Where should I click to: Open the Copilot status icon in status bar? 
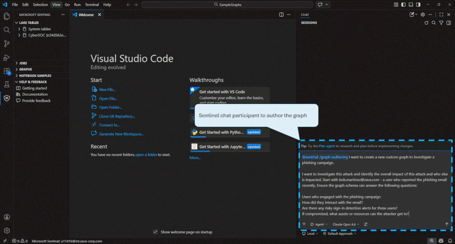[441, 241]
